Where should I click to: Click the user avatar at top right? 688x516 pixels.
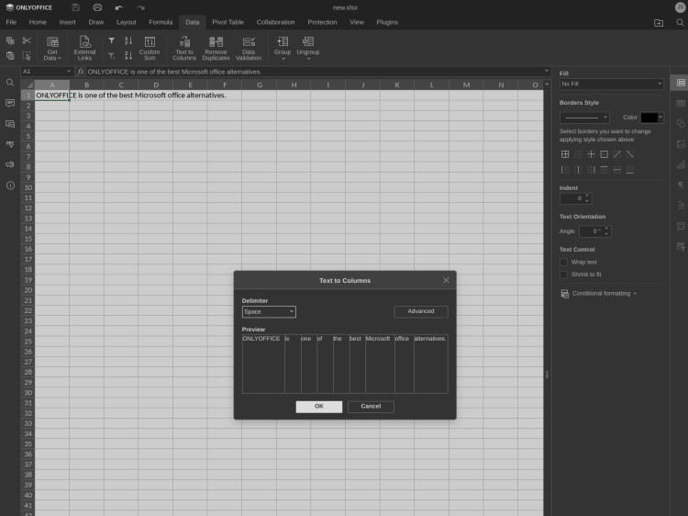point(680,7)
